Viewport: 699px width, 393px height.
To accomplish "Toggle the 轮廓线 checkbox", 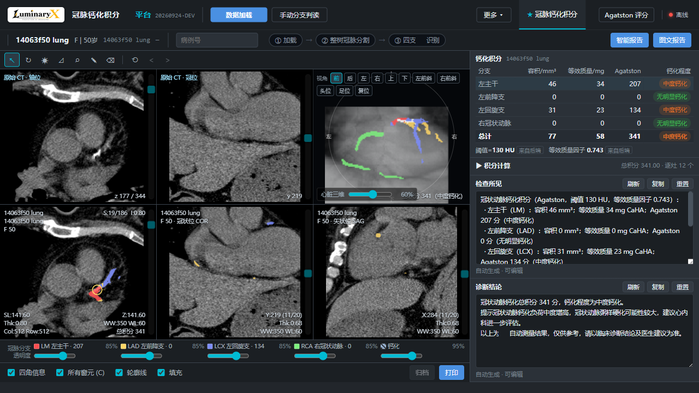I will [x=119, y=373].
